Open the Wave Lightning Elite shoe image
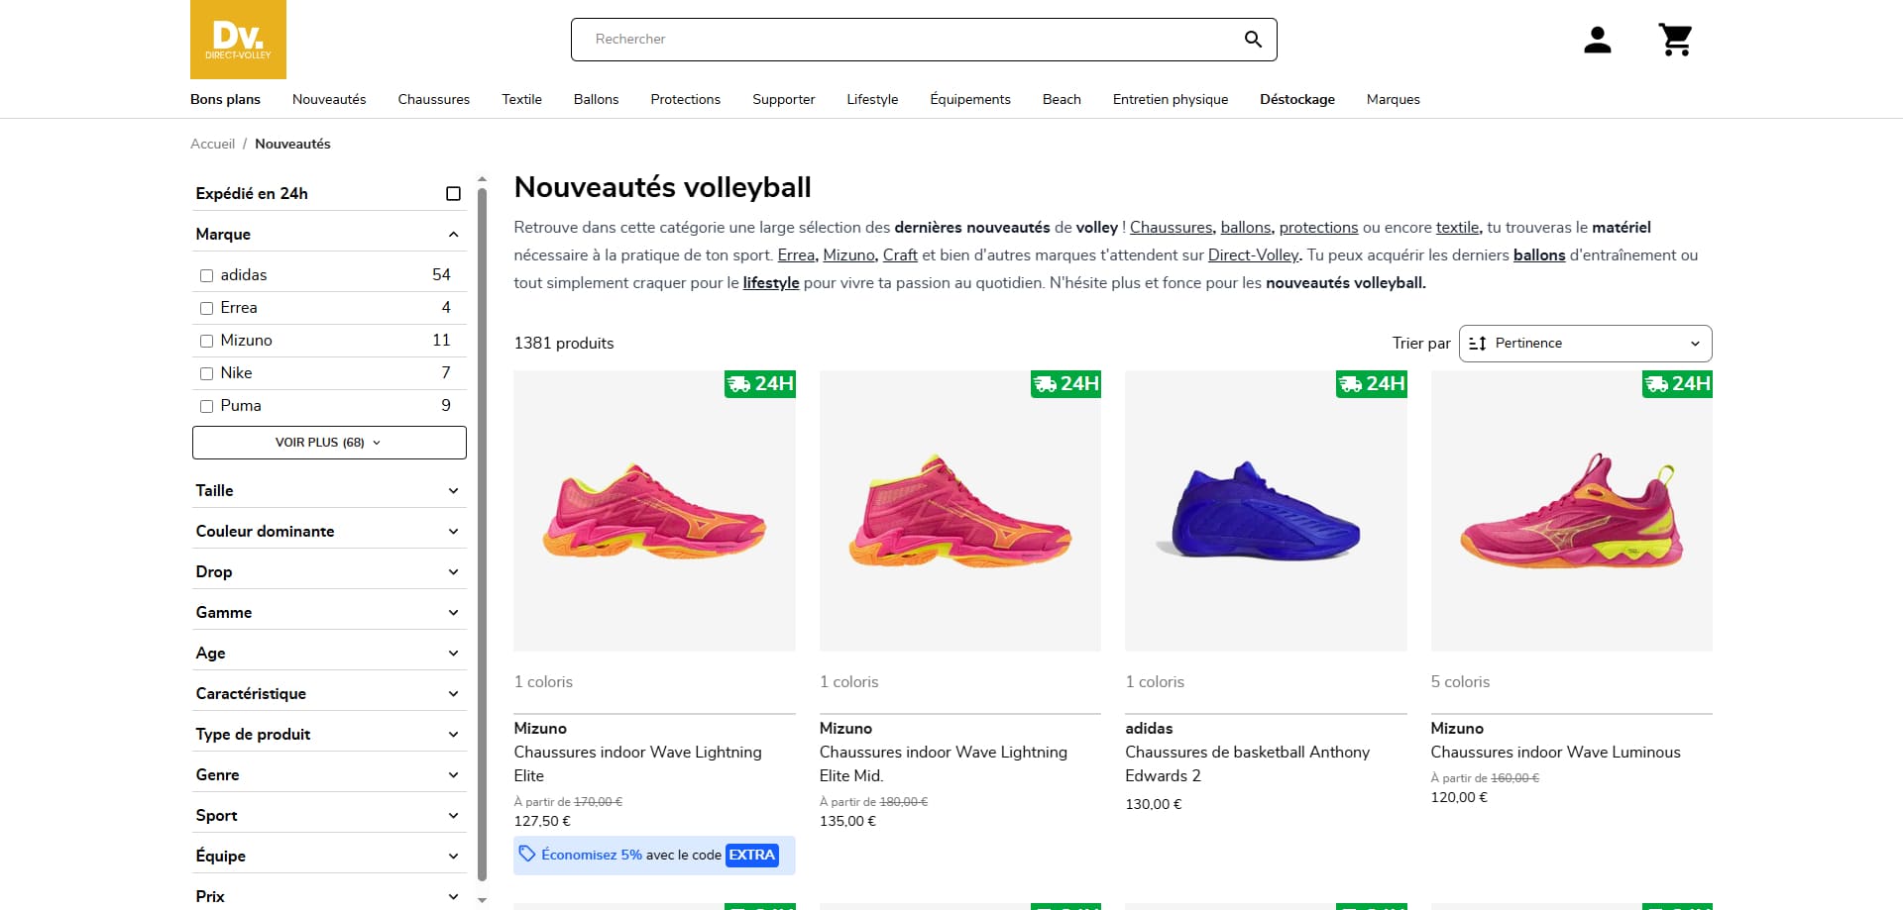This screenshot has height=910, width=1903. (654, 511)
